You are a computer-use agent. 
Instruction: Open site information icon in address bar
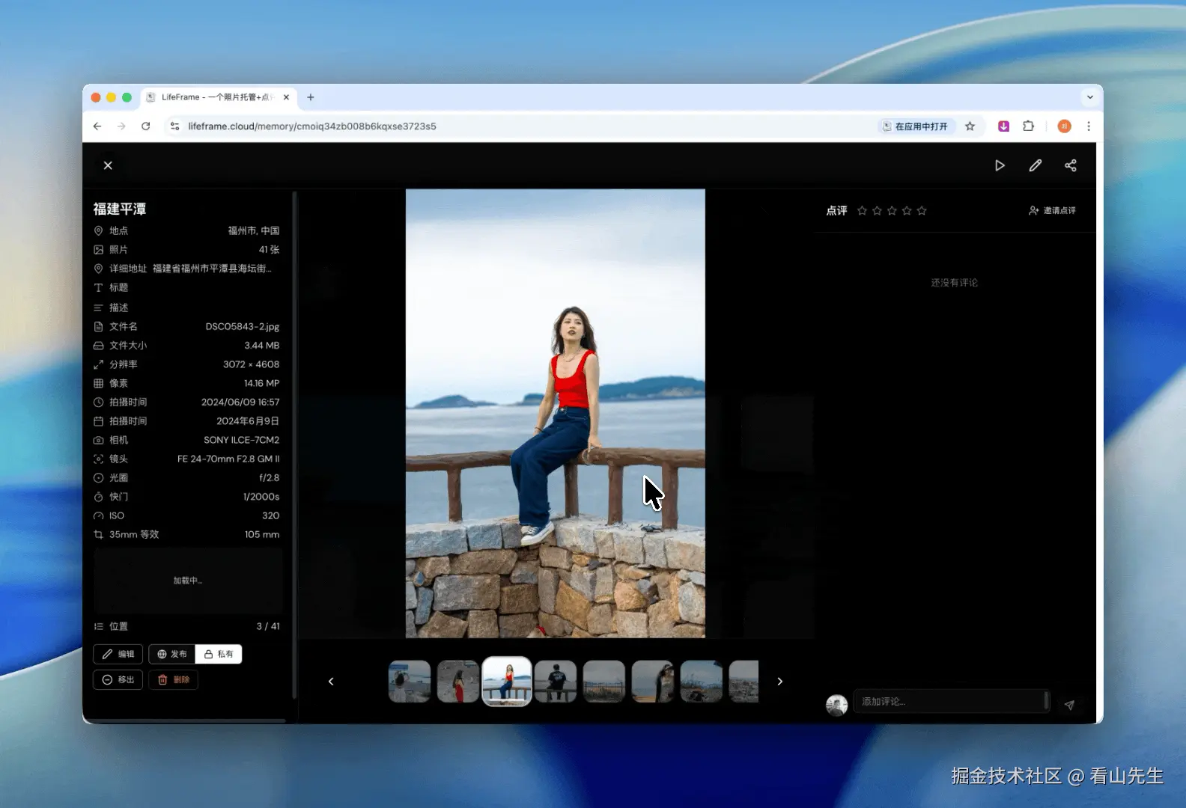click(x=174, y=126)
